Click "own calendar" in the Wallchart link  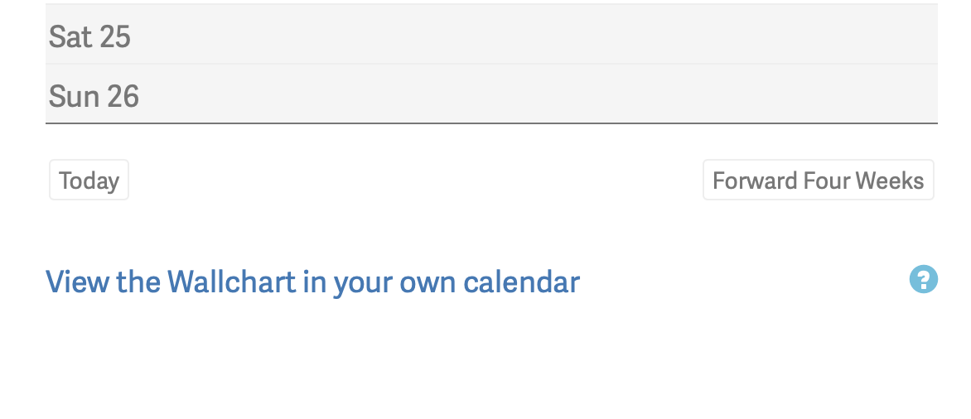(x=490, y=282)
